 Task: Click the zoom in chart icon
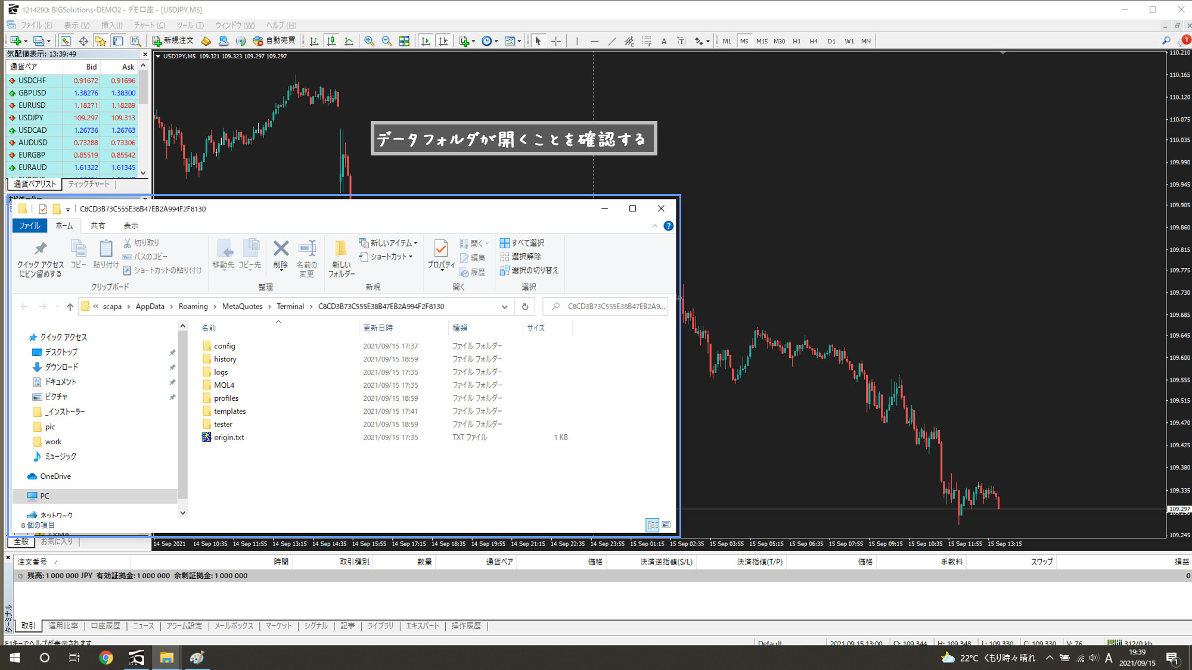[369, 41]
